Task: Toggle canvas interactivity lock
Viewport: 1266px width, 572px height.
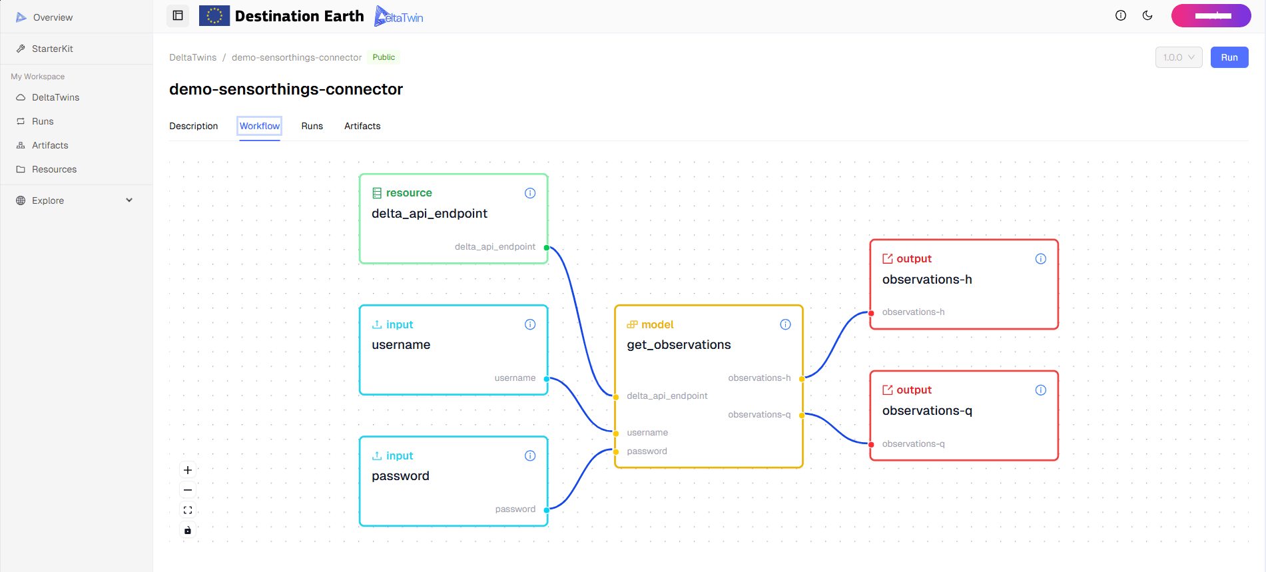Action: click(188, 530)
